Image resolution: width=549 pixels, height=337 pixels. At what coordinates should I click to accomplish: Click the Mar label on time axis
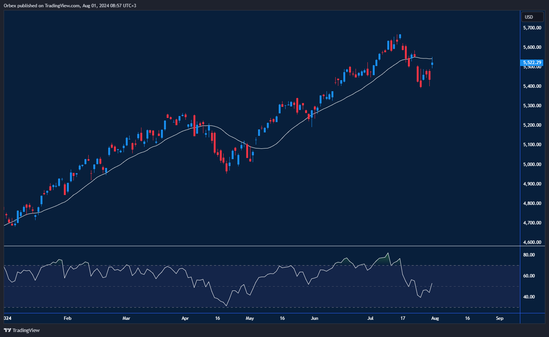[126, 318]
